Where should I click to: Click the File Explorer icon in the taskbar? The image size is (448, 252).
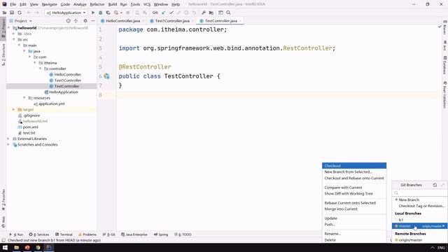click(x=17, y=247)
